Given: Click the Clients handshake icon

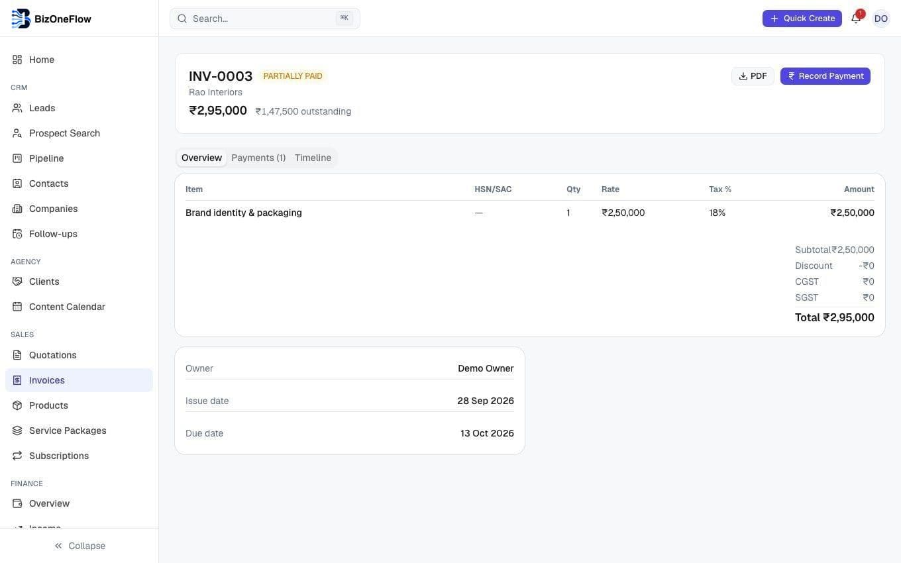Looking at the screenshot, I should tap(17, 281).
